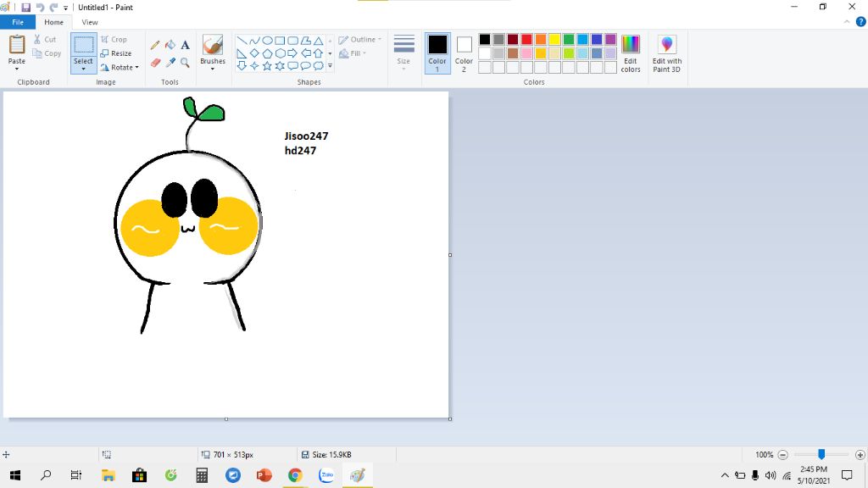868x488 pixels.
Task: Click the Paste clipboard icon
Action: click(x=17, y=44)
